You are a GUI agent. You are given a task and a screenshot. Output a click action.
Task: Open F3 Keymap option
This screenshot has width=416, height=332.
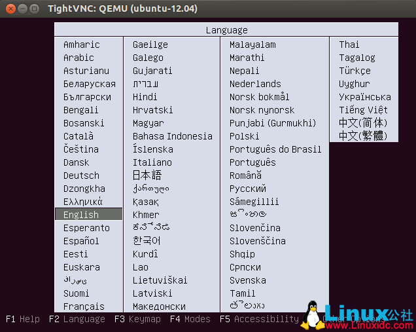pos(137,319)
